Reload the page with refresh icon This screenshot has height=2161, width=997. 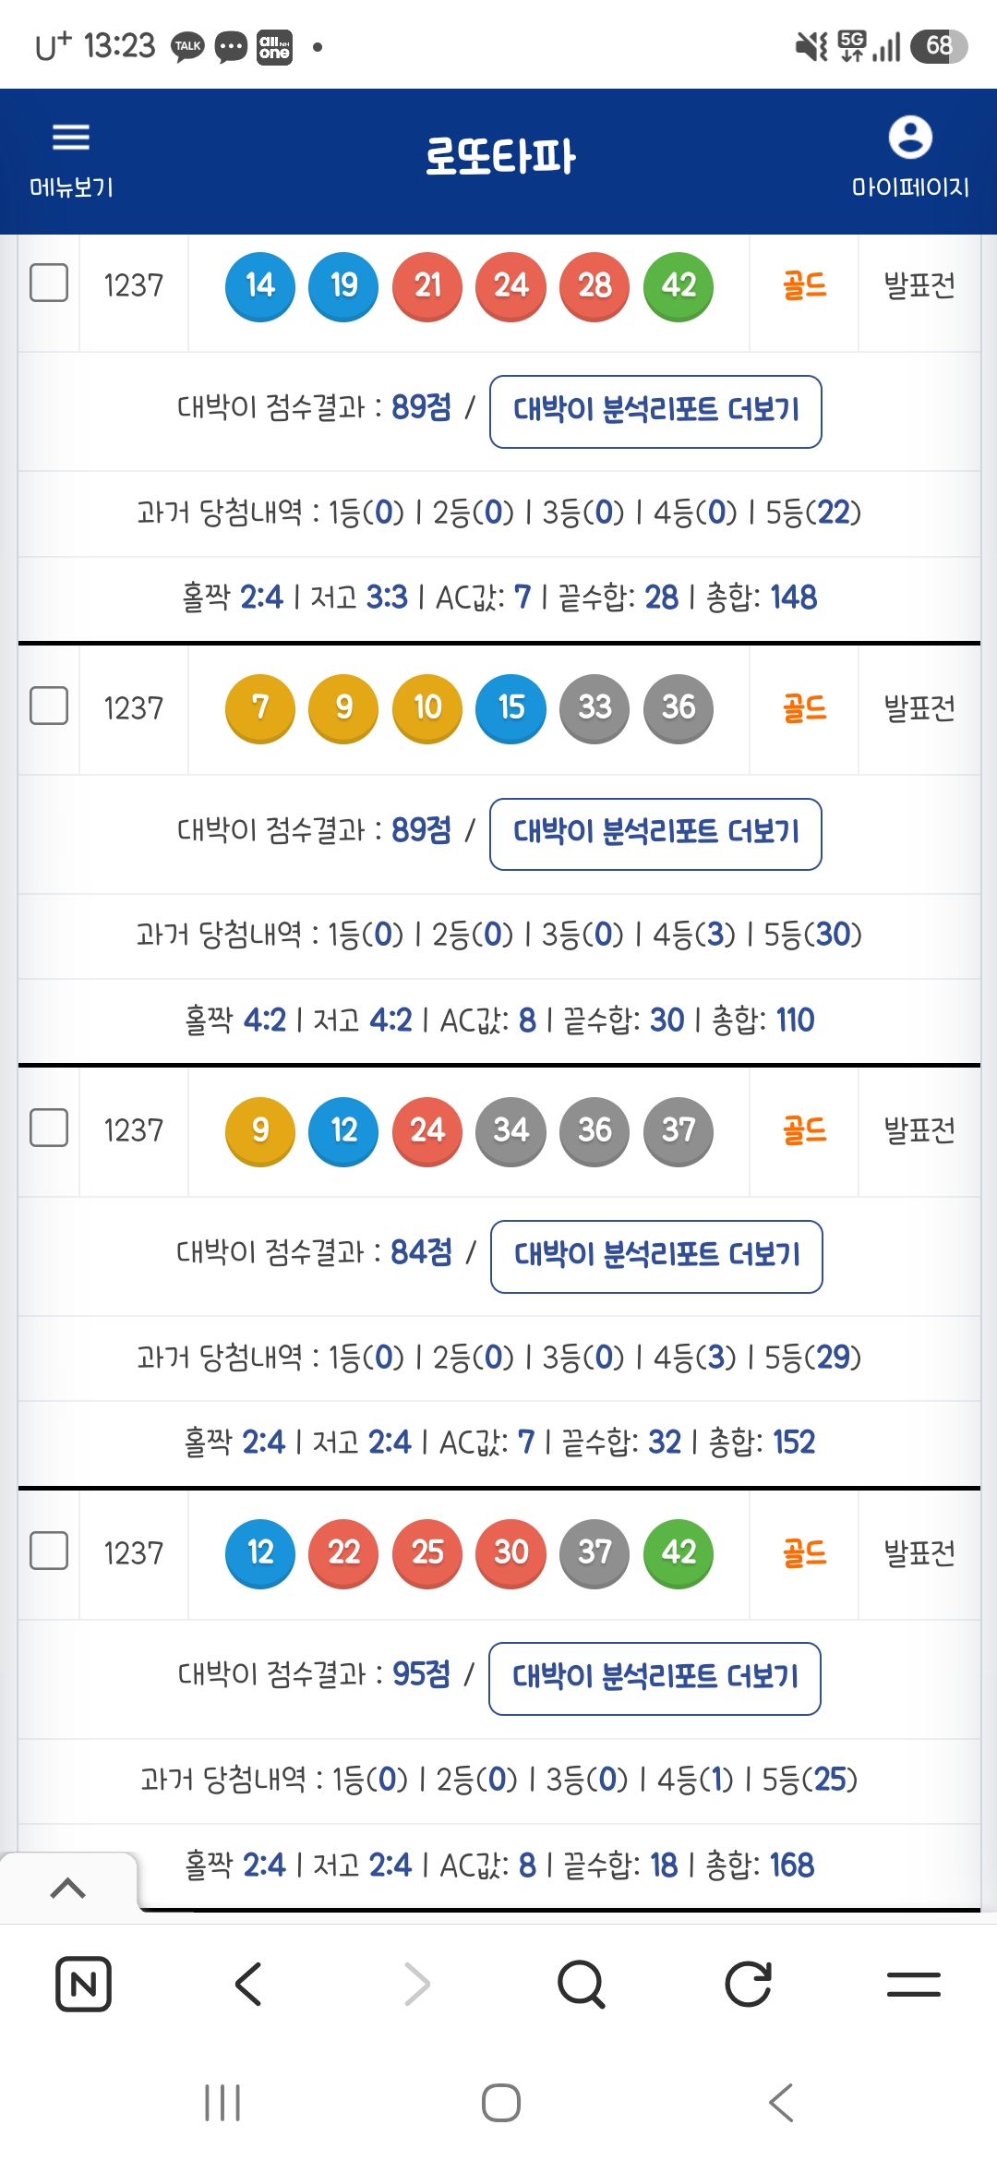pyautogui.click(x=748, y=1984)
